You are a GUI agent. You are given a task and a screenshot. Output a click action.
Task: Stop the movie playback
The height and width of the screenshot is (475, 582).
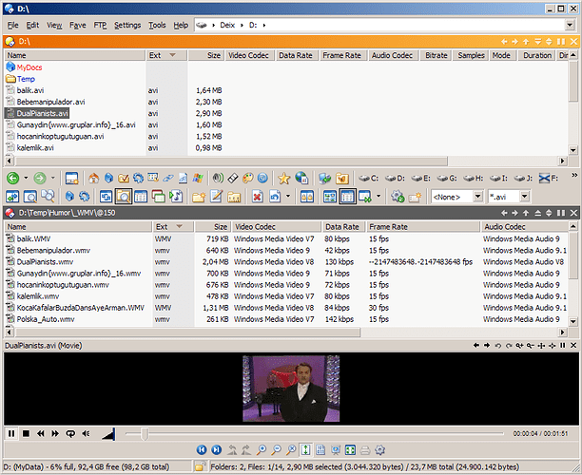[26, 433]
